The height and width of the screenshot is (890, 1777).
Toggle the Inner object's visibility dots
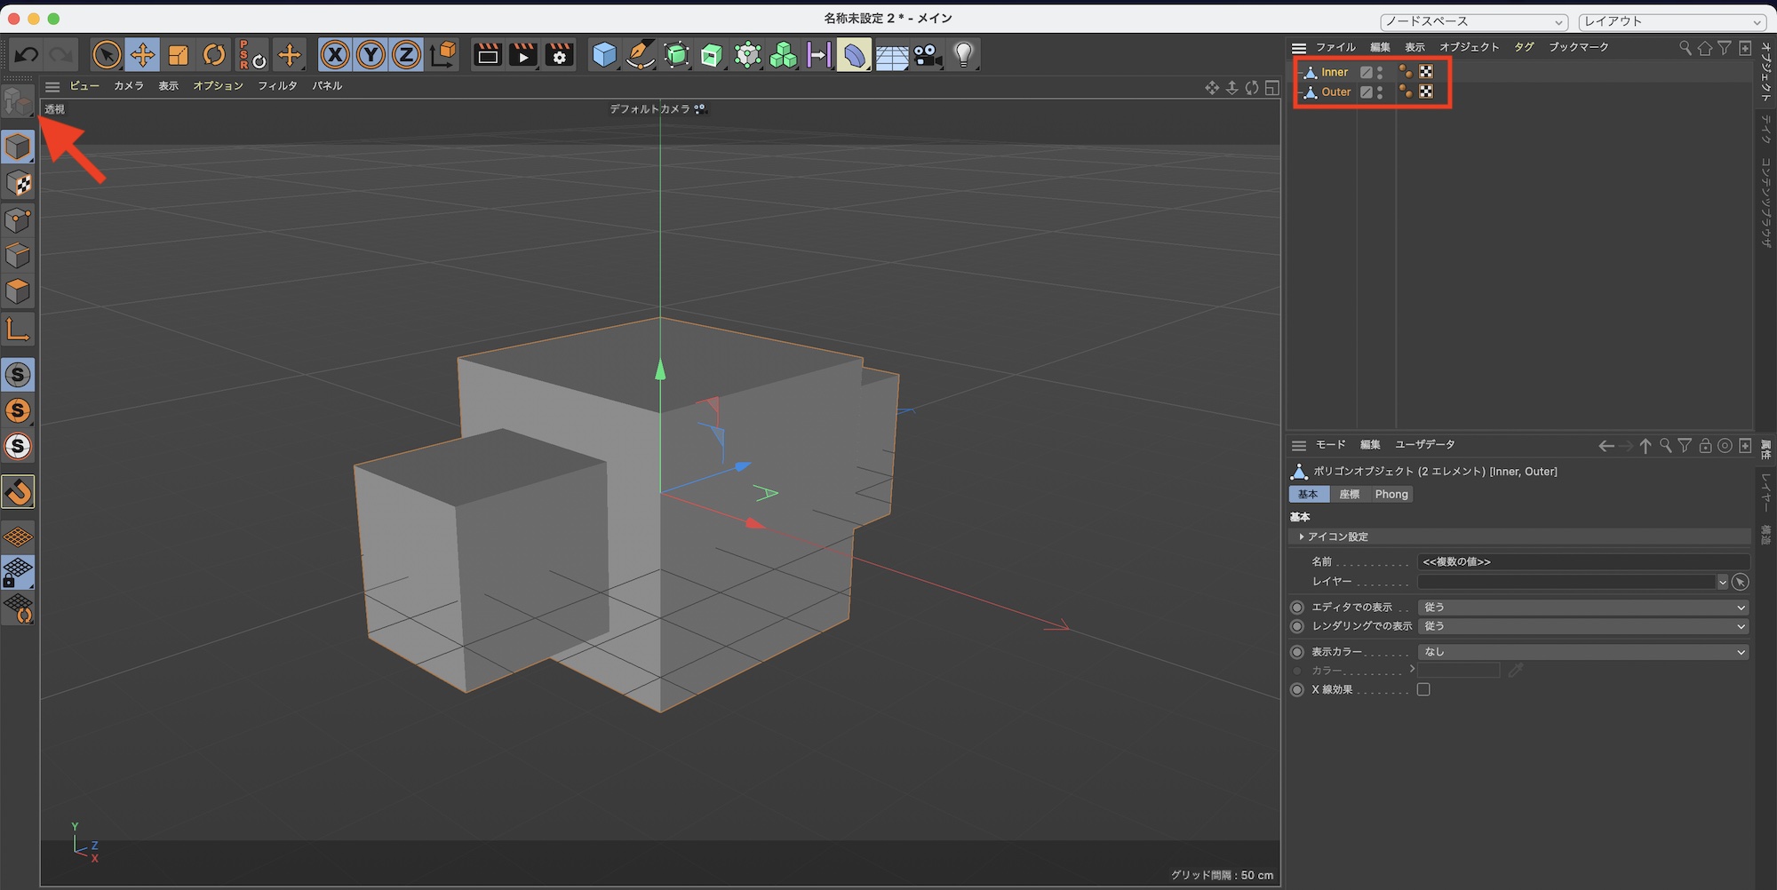point(1380,72)
